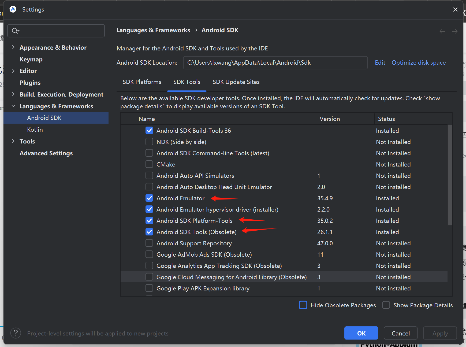Check Google Analytics App Tracking SDK (Obsolete)

(x=149, y=266)
